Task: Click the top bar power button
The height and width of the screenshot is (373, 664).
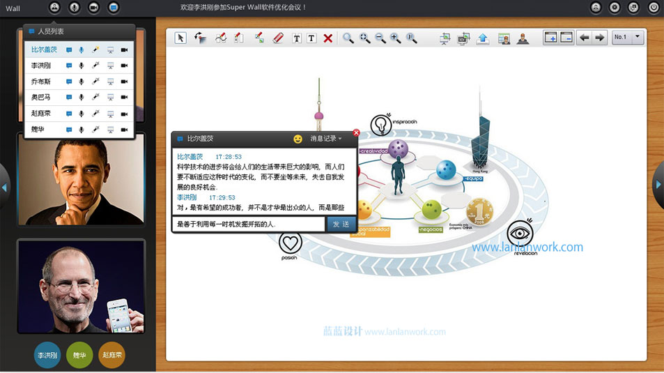Action: pos(653,8)
